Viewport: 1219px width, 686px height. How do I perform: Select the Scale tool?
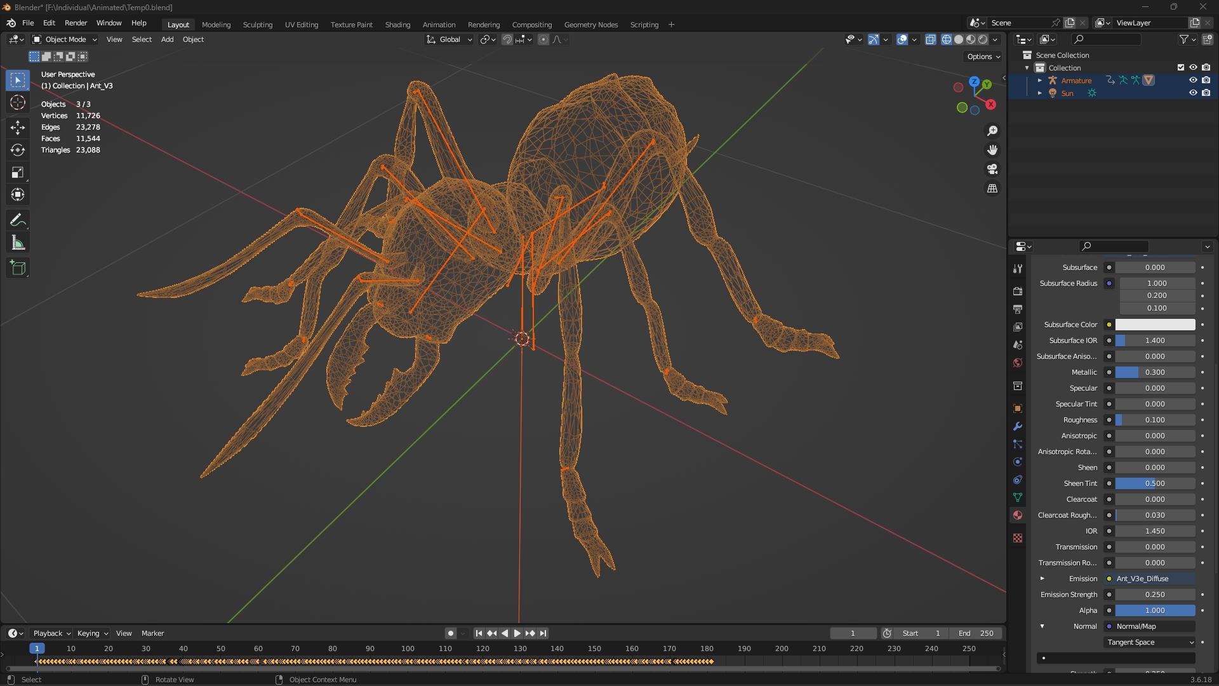point(18,173)
